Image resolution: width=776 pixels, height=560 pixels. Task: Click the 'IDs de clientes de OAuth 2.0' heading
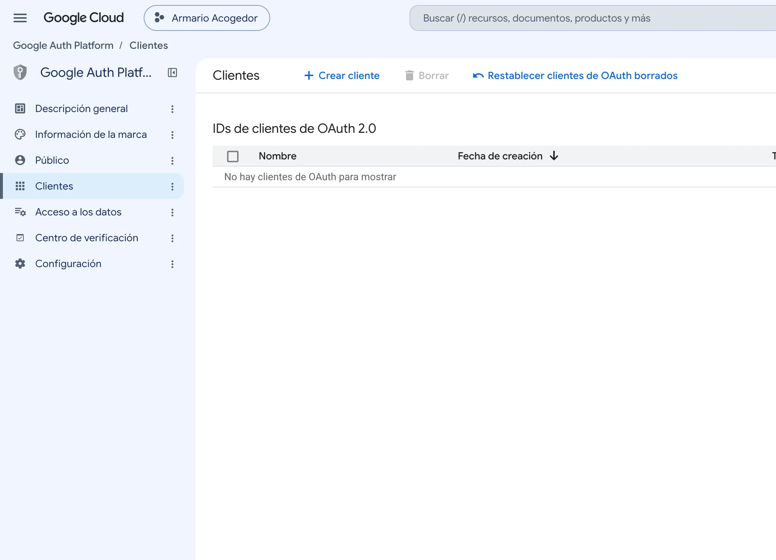pyautogui.click(x=294, y=128)
